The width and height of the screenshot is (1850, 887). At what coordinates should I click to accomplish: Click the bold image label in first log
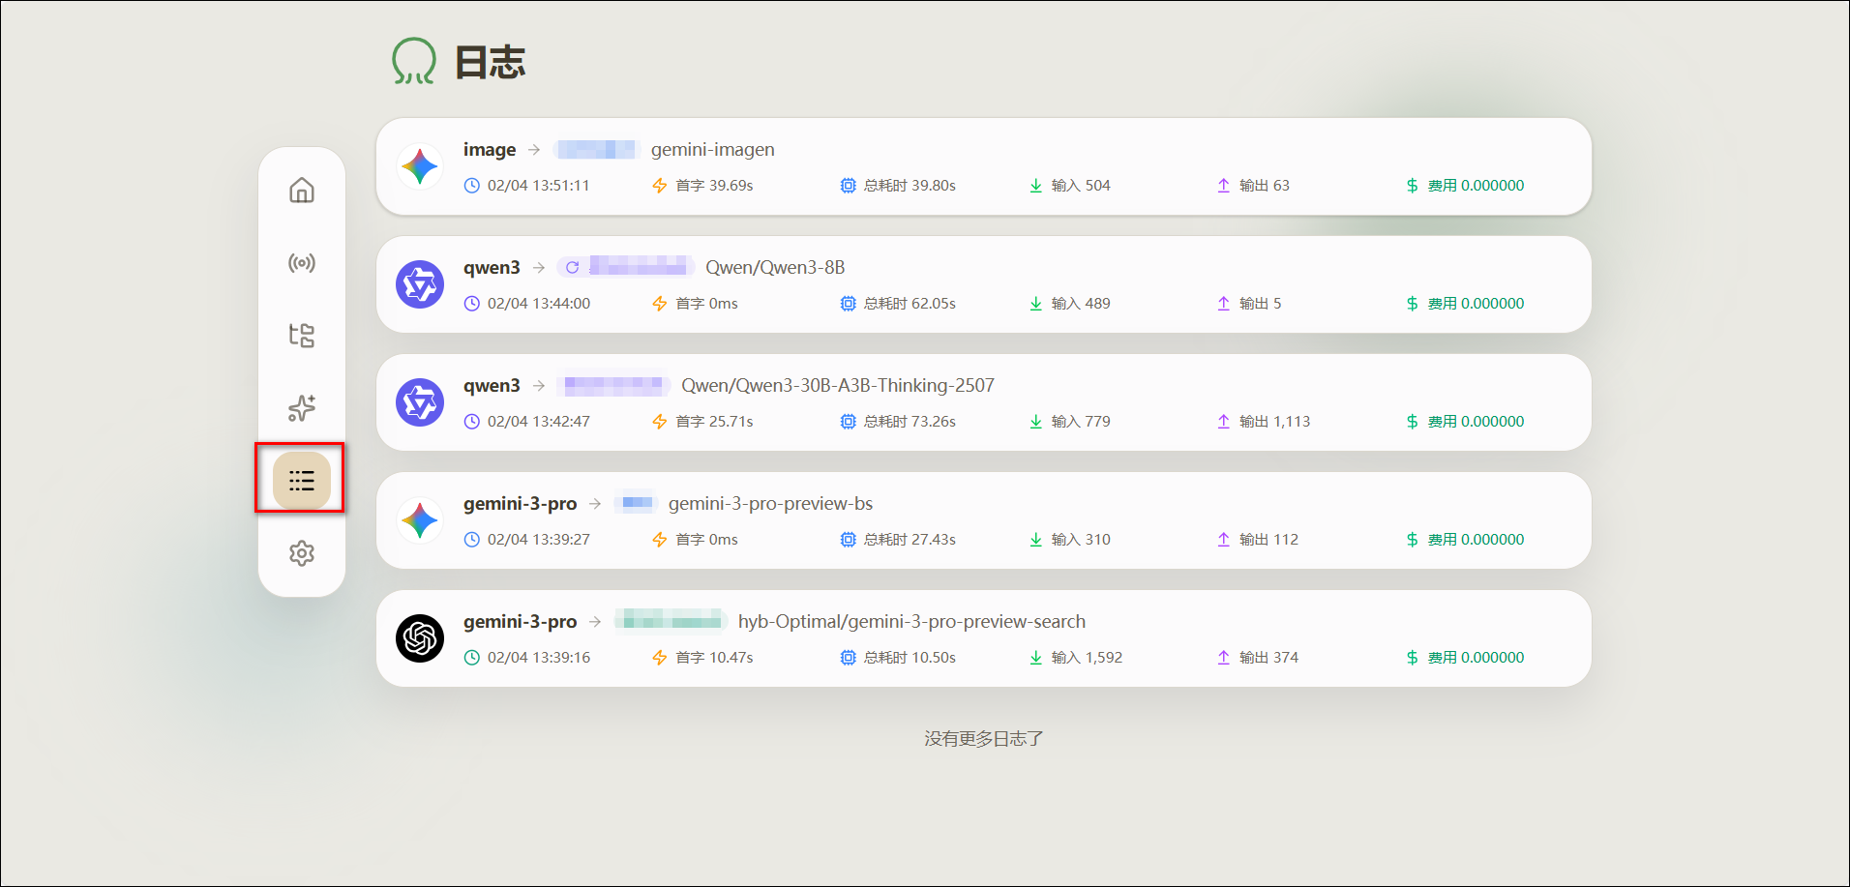(x=490, y=150)
